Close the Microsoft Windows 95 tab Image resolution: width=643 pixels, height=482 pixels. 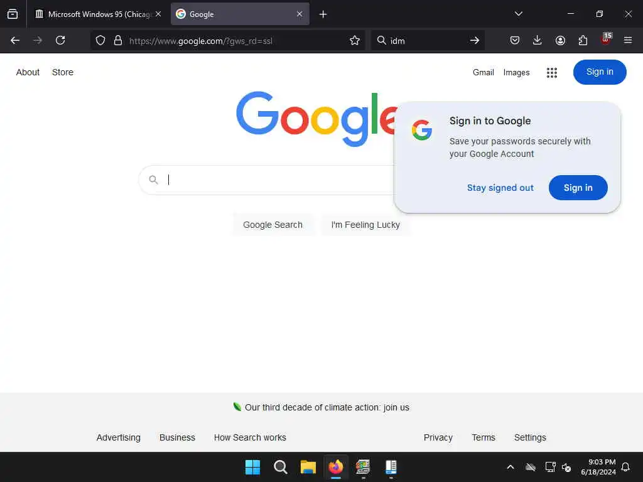[158, 14]
